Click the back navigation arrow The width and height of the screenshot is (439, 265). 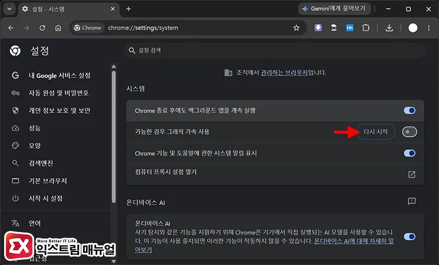pos(11,28)
